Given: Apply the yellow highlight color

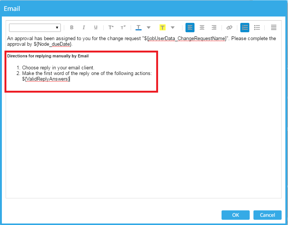Looking at the screenshot, I should click(163, 27).
